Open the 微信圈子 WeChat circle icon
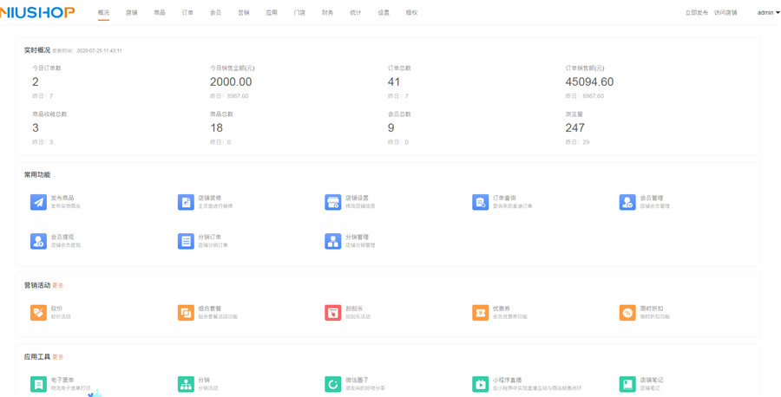Viewport: 781px width, 397px height. click(333, 384)
